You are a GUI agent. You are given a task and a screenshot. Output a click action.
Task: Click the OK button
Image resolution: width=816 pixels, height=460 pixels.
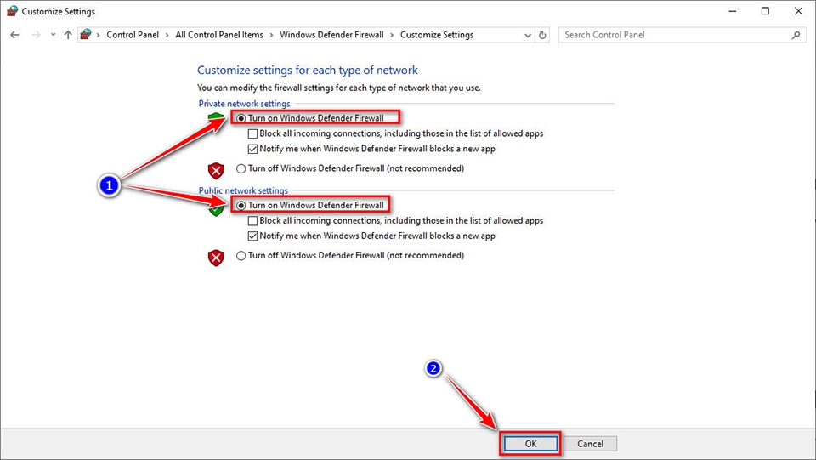coord(530,444)
